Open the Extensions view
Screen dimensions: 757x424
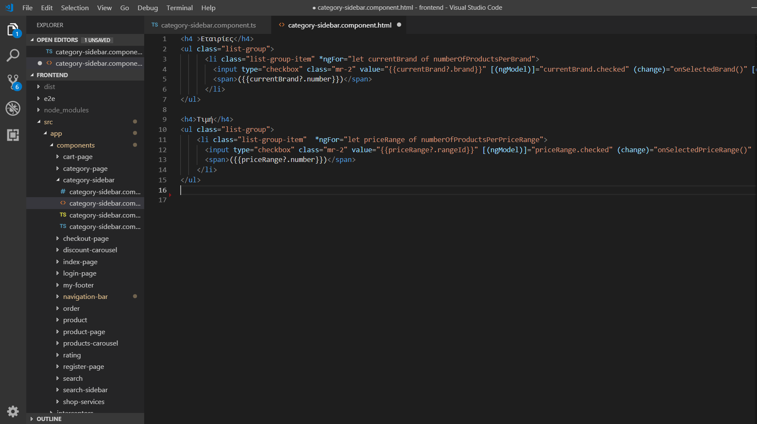point(13,135)
